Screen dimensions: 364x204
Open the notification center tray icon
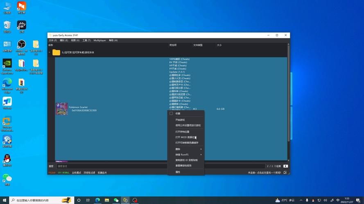(358, 200)
